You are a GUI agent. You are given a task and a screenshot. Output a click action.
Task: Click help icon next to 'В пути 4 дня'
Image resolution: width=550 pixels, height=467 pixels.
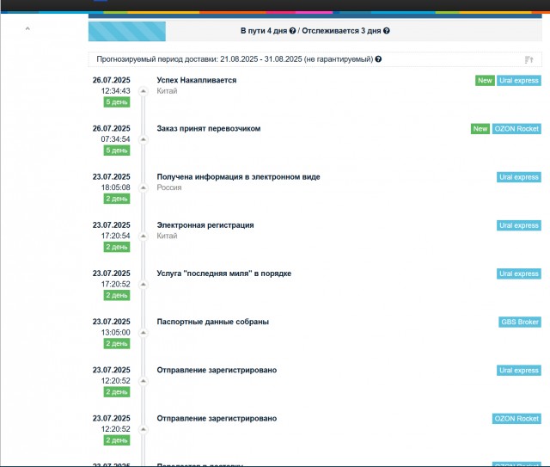tap(292, 31)
